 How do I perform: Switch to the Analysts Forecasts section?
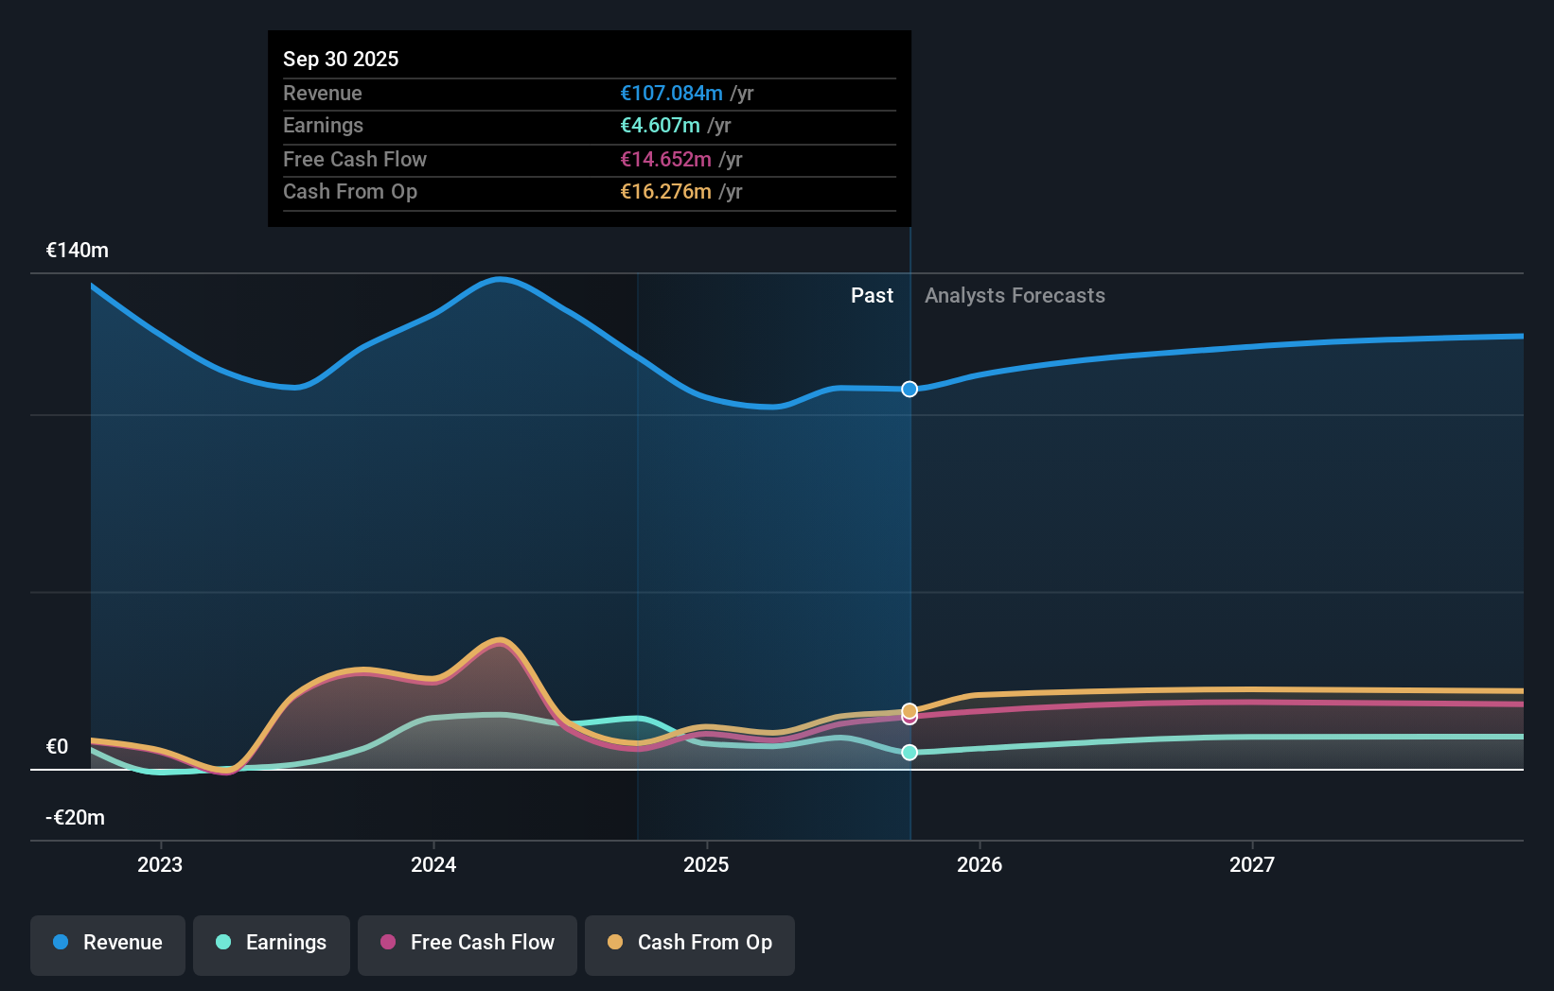coord(1014,295)
